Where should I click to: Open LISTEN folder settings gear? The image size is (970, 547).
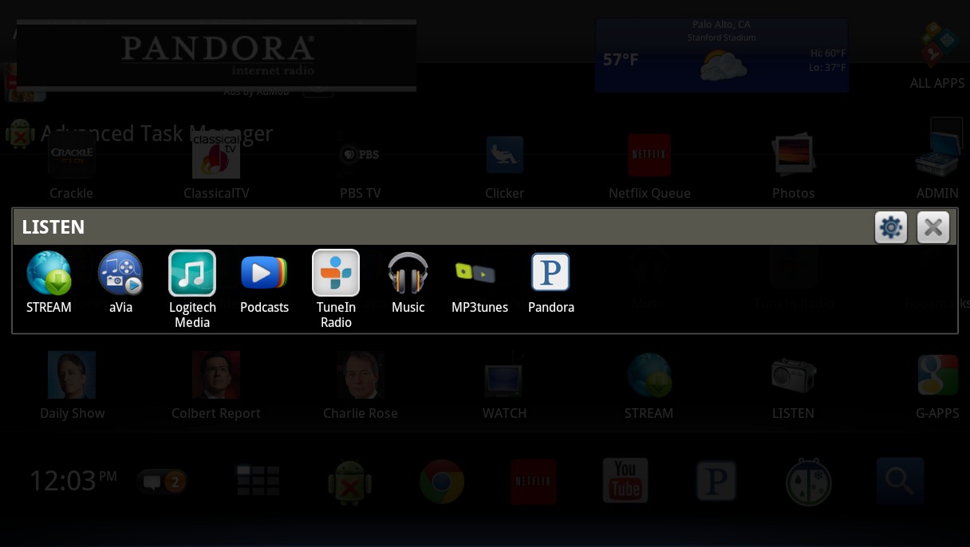point(890,227)
